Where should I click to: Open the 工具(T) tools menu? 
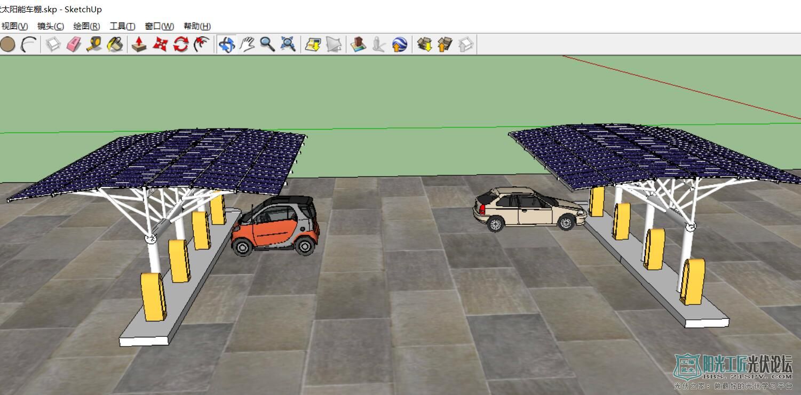tap(122, 26)
